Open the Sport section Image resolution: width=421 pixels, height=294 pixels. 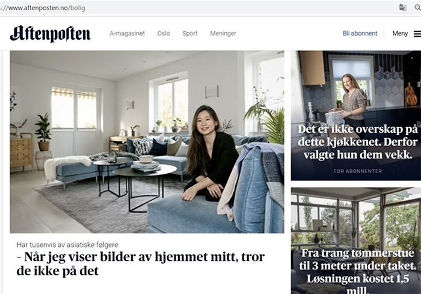click(190, 34)
